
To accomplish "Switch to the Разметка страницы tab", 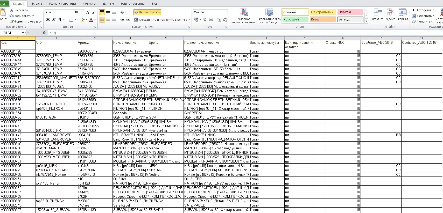I will 62,4.
